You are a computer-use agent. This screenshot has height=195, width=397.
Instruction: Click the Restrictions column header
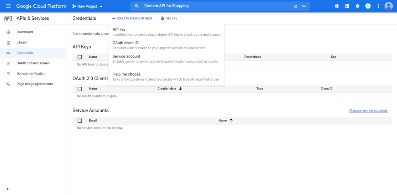point(253,57)
